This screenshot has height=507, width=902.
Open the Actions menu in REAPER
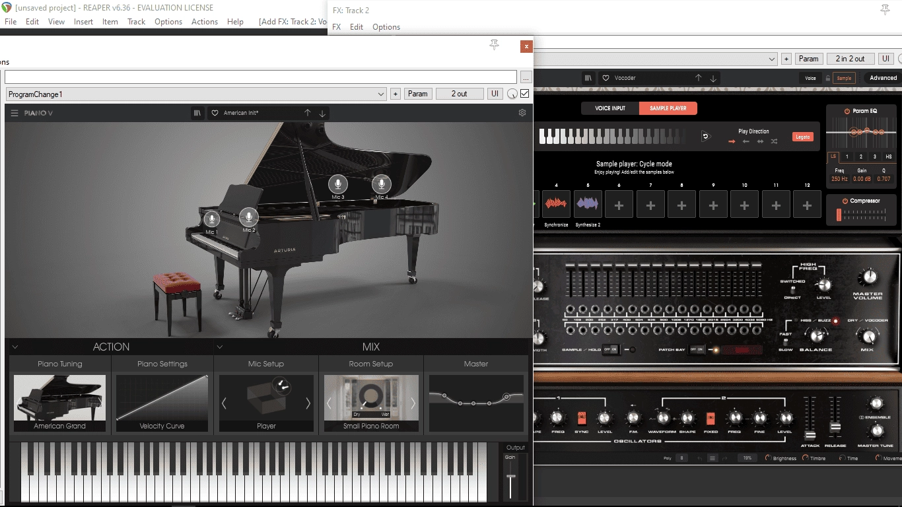205,22
